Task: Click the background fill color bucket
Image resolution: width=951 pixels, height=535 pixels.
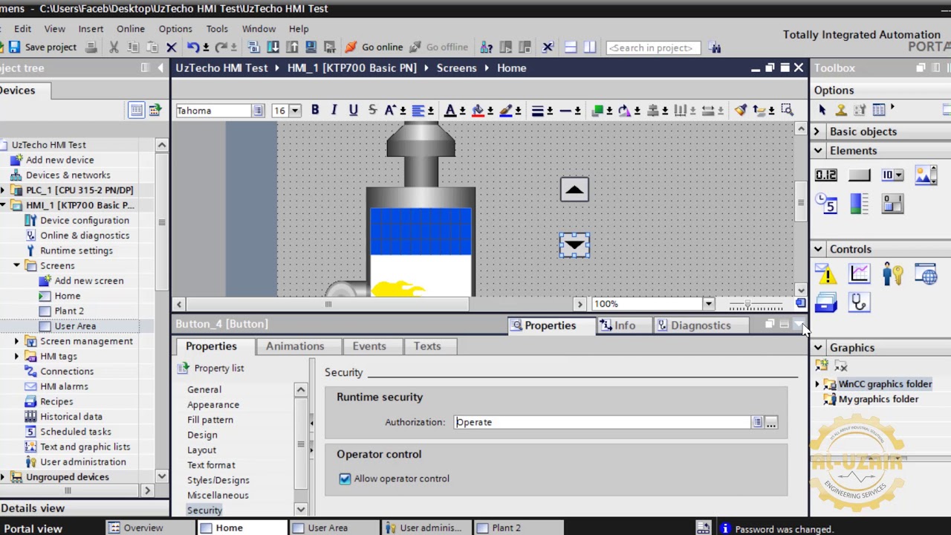Action: click(x=478, y=110)
